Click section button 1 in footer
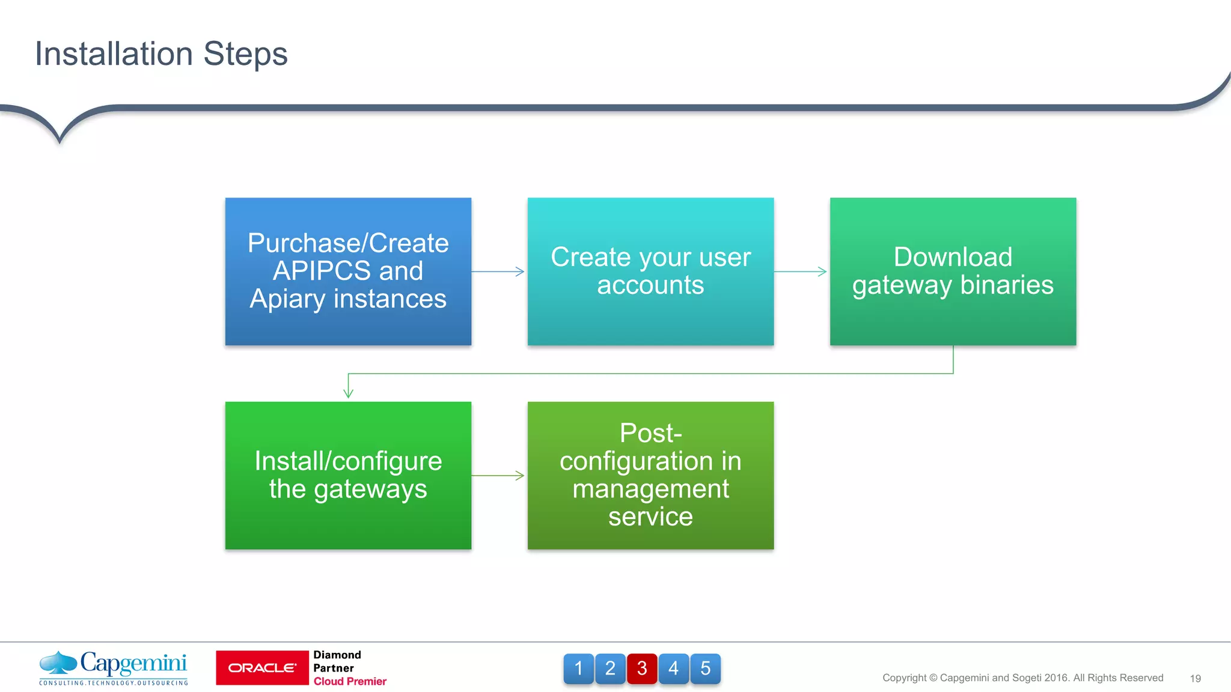This screenshot has width=1231, height=692. pyautogui.click(x=578, y=669)
